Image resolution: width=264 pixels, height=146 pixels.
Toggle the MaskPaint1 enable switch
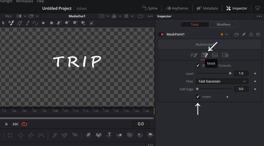click(x=161, y=35)
